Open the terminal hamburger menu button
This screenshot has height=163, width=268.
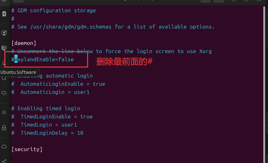click(219, 1)
